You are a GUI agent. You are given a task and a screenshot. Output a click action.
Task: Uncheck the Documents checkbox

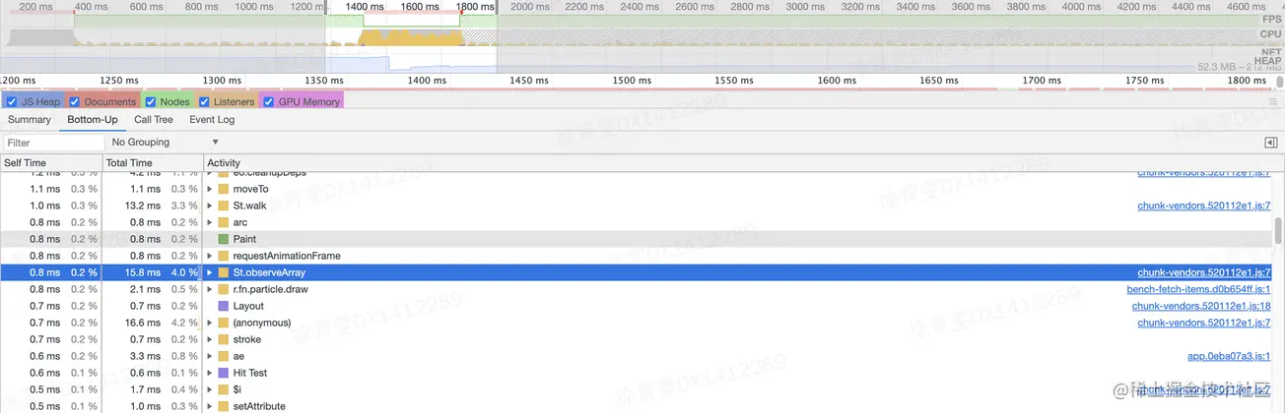[75, 101]
